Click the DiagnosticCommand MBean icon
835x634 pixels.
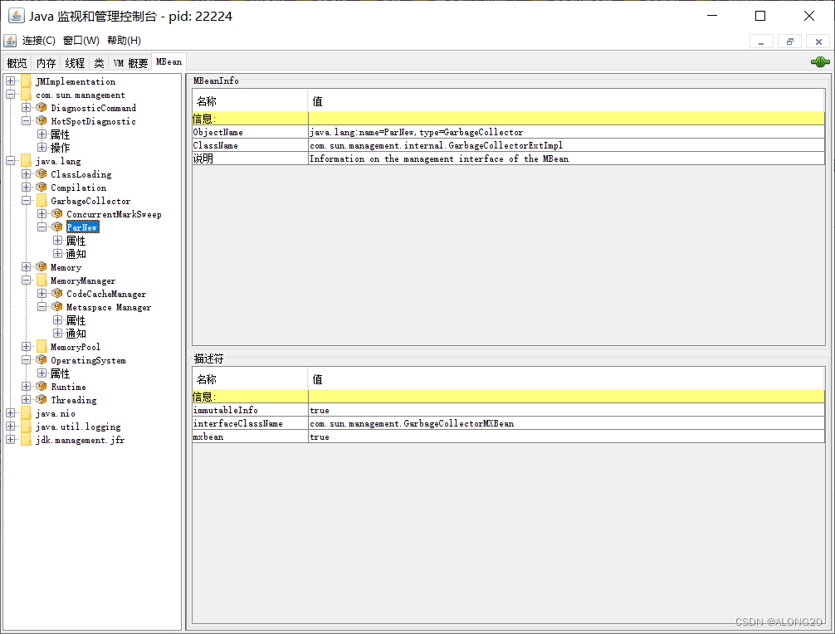(x=42, y=108)
